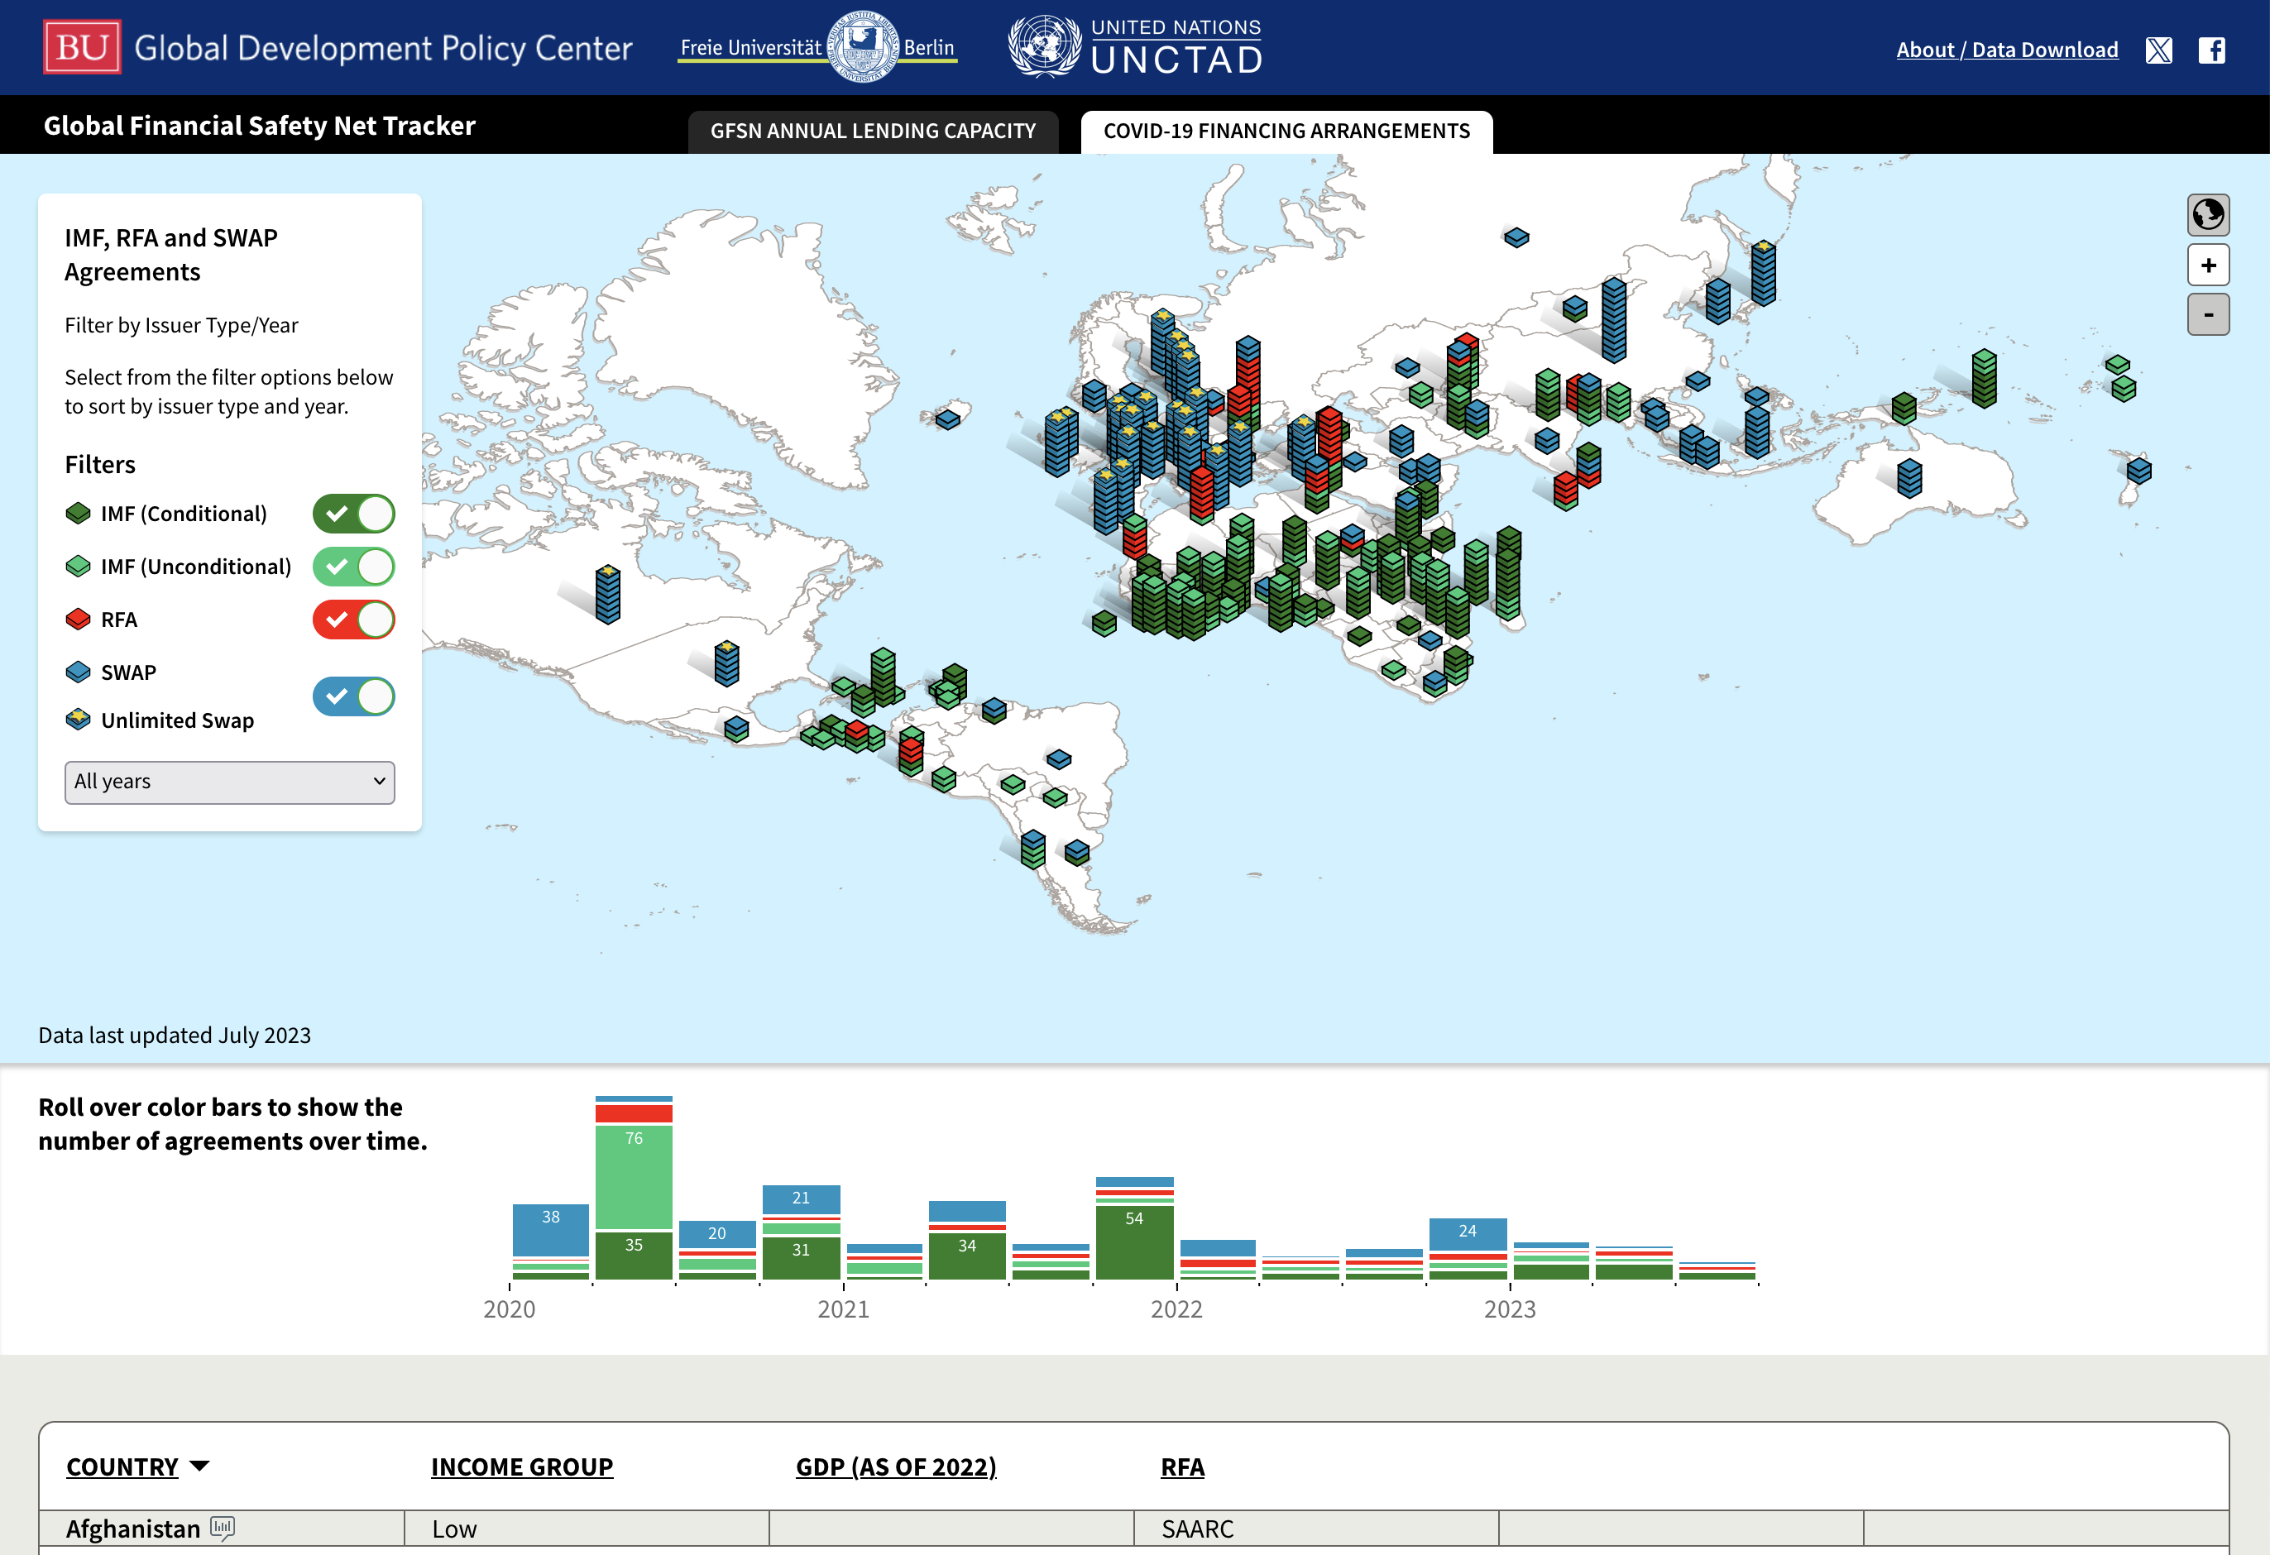This screenshot has width=2270, height=1555.
Task: Turn off the RFA filter switch
Action: pyautogui.click(x=353, y=620)
